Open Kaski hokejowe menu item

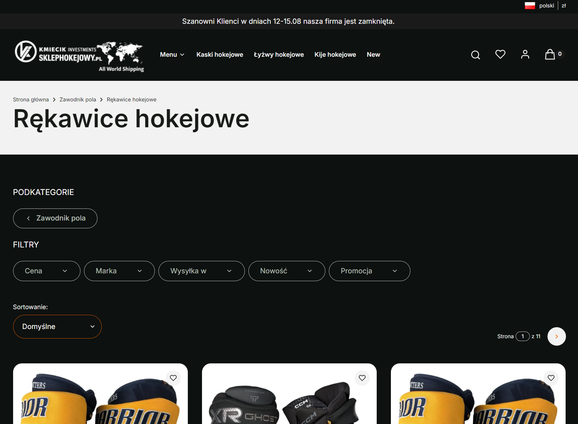point(220,55)
